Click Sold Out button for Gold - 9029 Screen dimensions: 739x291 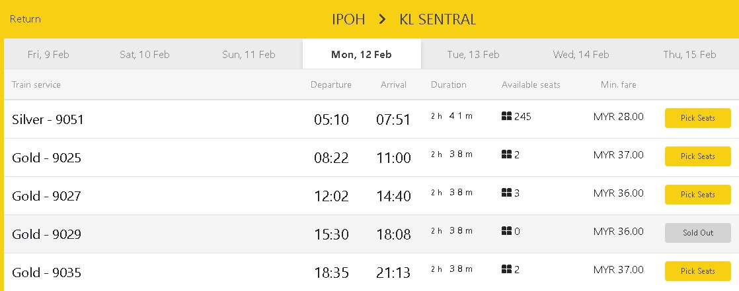tap(697, 233)
